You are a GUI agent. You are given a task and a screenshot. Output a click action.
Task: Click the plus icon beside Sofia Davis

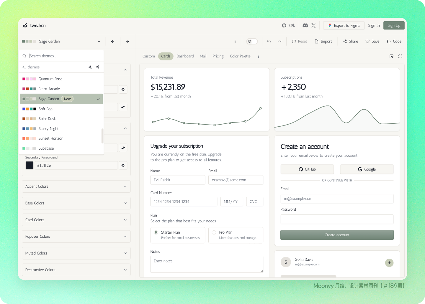(389, 263)
